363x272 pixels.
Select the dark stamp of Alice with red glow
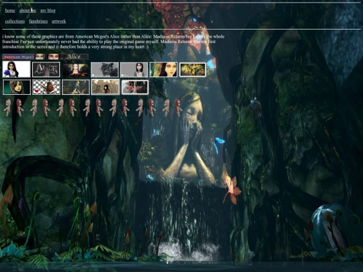[x=75, y=70]
